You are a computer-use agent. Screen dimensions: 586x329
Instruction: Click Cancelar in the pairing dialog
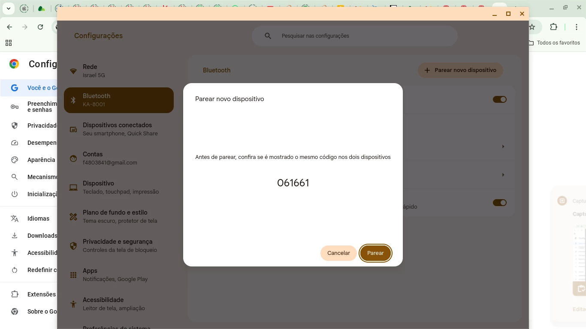click(x=338, y=253)
